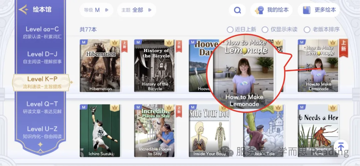Select the Level Q-T tab
The height and width of the screenshot is (166, 360).
(x=42, y=107)
